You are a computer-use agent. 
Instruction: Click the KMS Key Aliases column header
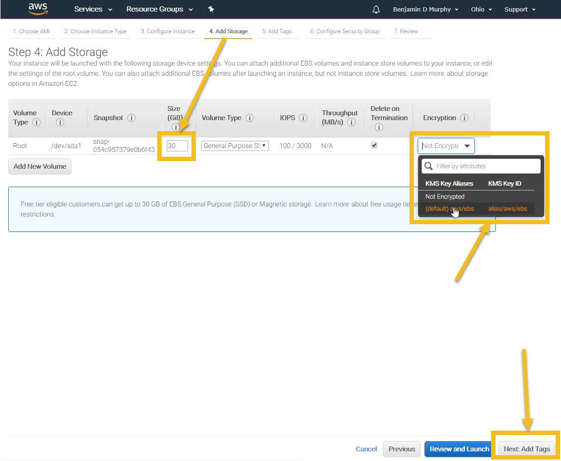[x=449, y=183]
